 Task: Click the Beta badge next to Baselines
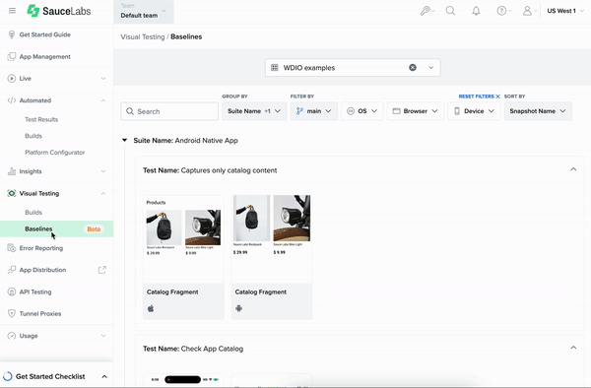click(x=94, y=229)
